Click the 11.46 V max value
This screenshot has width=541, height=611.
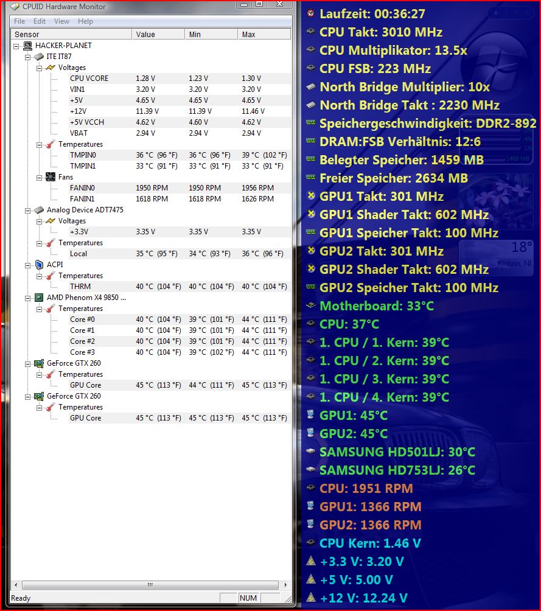pyautogui.click(x=253, y=111)
